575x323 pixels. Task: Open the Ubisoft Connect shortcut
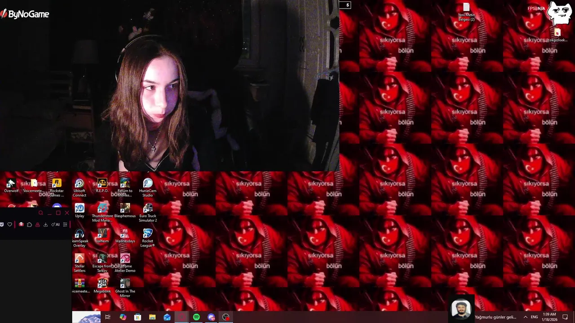coord(80,188)
